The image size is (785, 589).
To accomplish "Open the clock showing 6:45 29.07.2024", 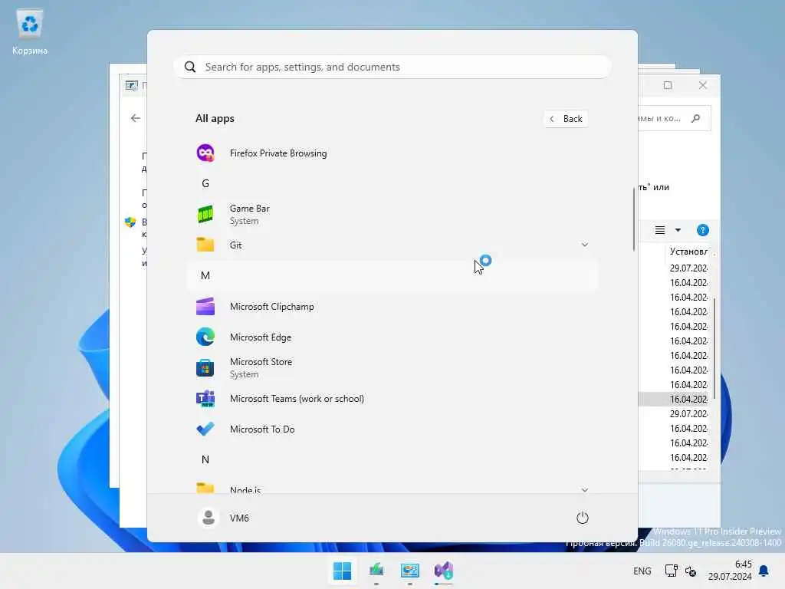I will point(730,571).
